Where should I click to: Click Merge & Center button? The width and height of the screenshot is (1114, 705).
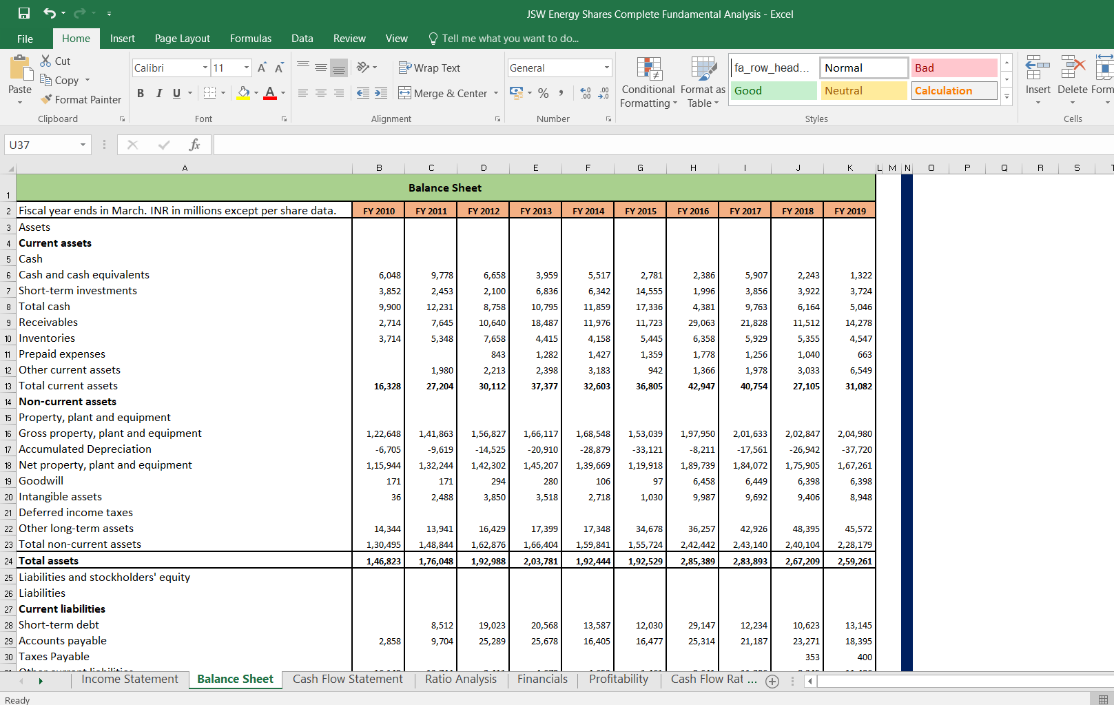tap(443, 93)
